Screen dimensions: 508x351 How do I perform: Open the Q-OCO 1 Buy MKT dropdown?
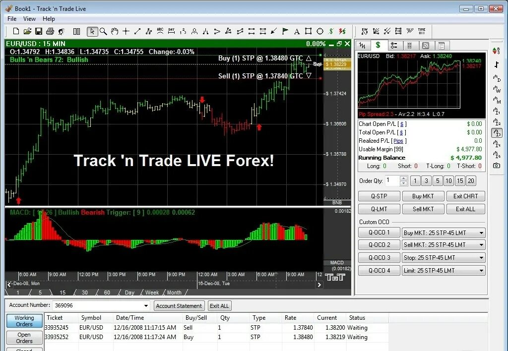(481, 233)
